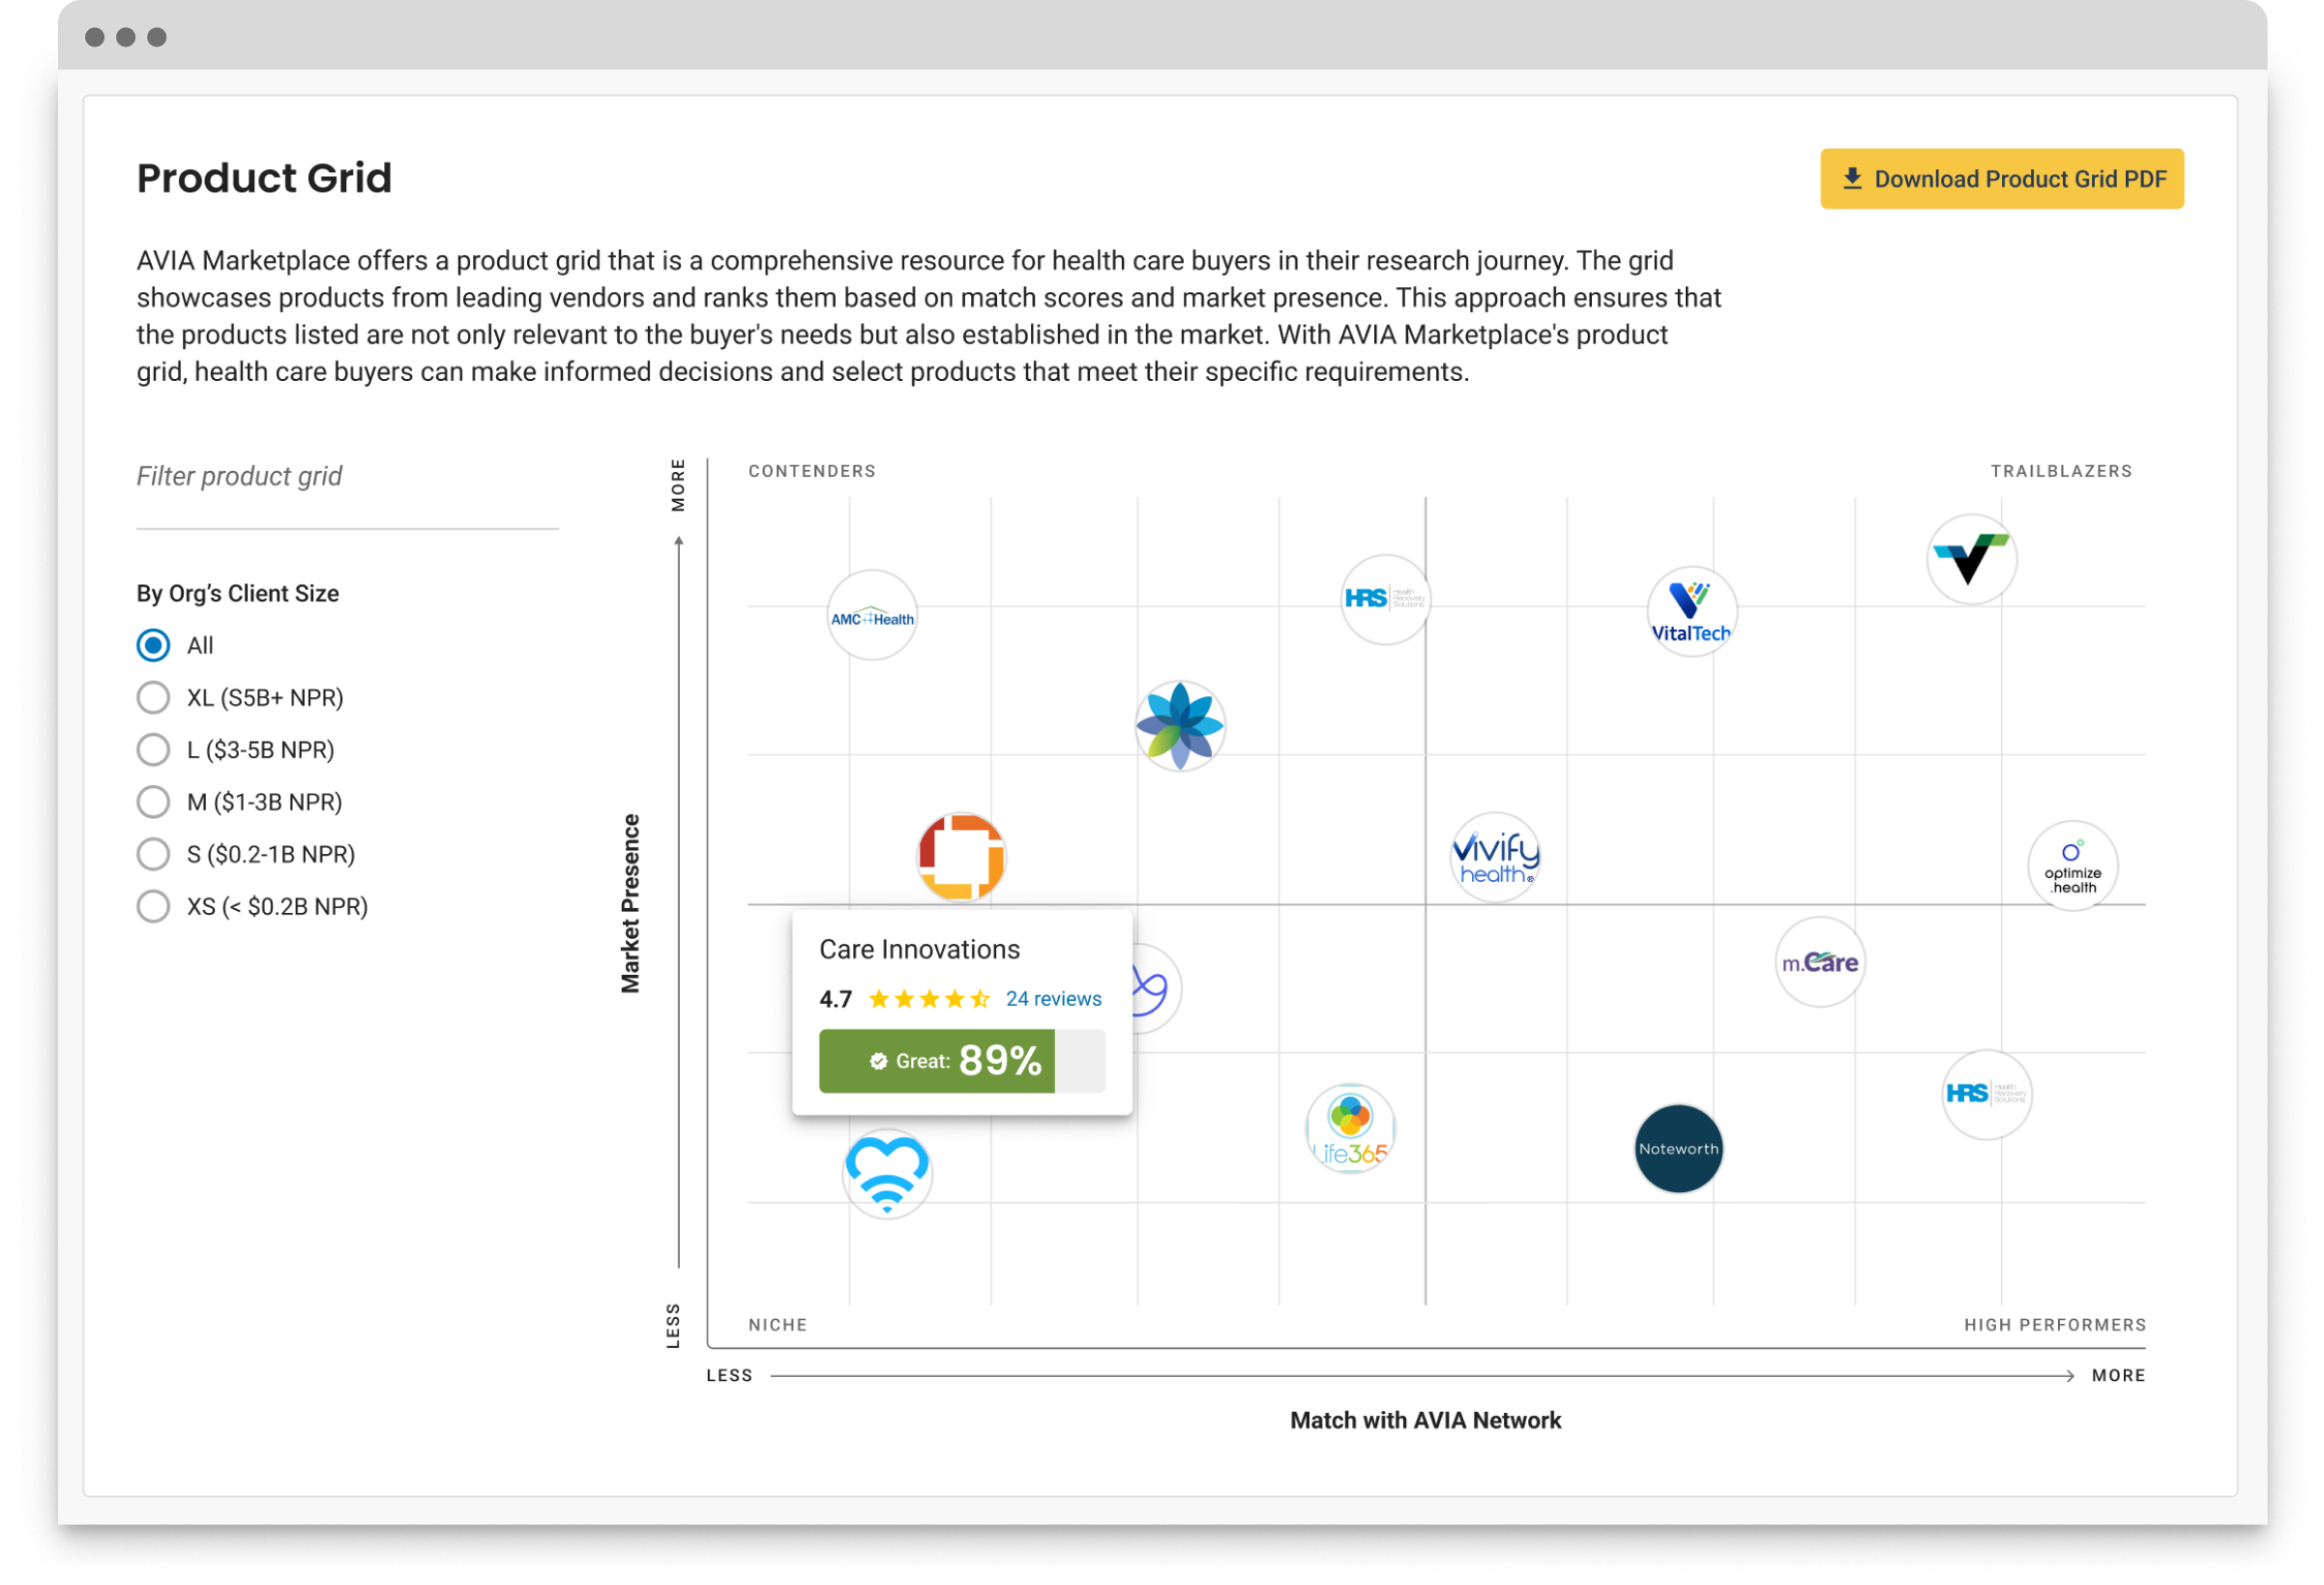Click the Life365 product logo
Image resolution: width=2324 pixels, height=1585 pixels.
pyautogui.click(x=1350, y=1129)
